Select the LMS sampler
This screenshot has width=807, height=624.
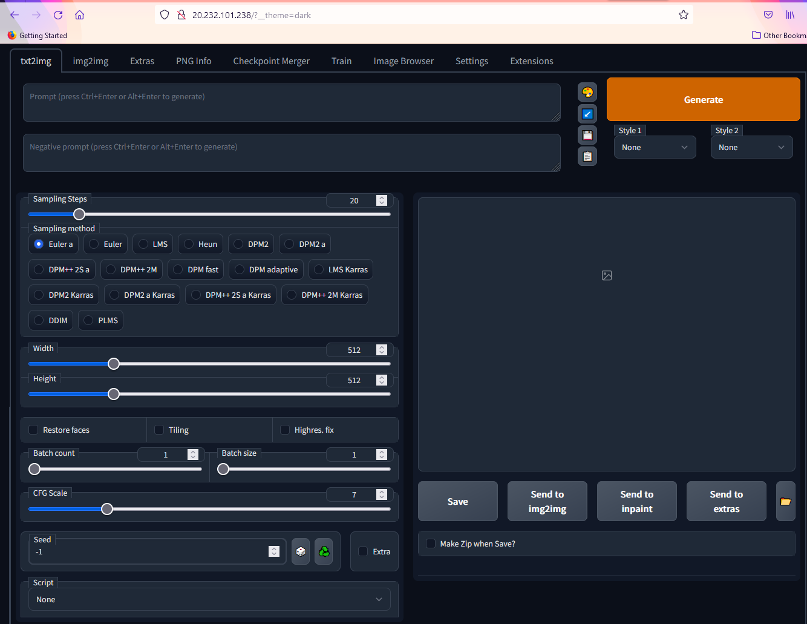[153, 244]
